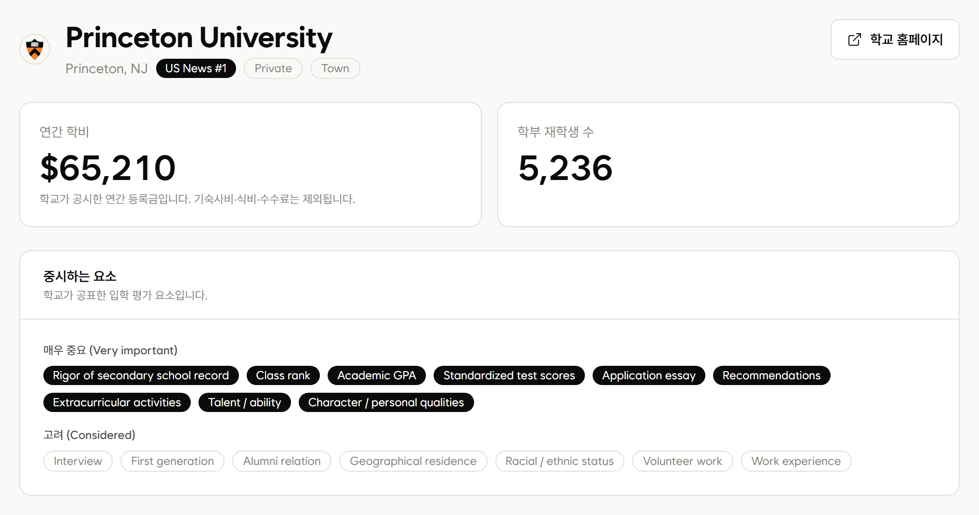
Task: Click the First generation chip
Action: [172, 461]
